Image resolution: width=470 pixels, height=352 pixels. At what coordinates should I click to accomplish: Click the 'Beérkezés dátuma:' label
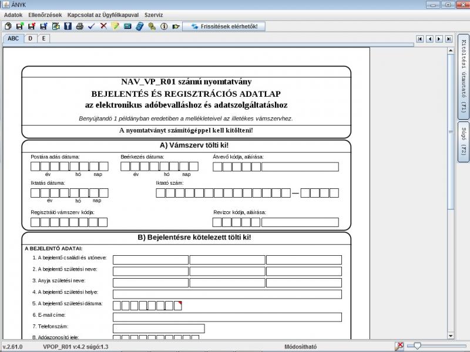(142, 157)
